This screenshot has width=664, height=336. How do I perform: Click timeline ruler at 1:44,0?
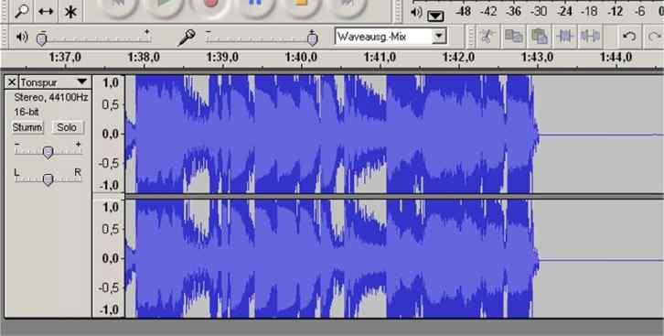[x=616, y=57]
